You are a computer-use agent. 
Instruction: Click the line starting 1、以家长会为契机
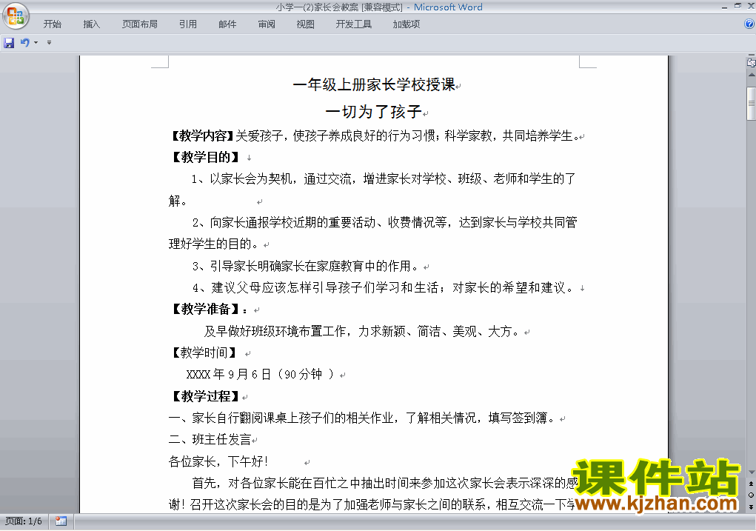tap(384, 179)
